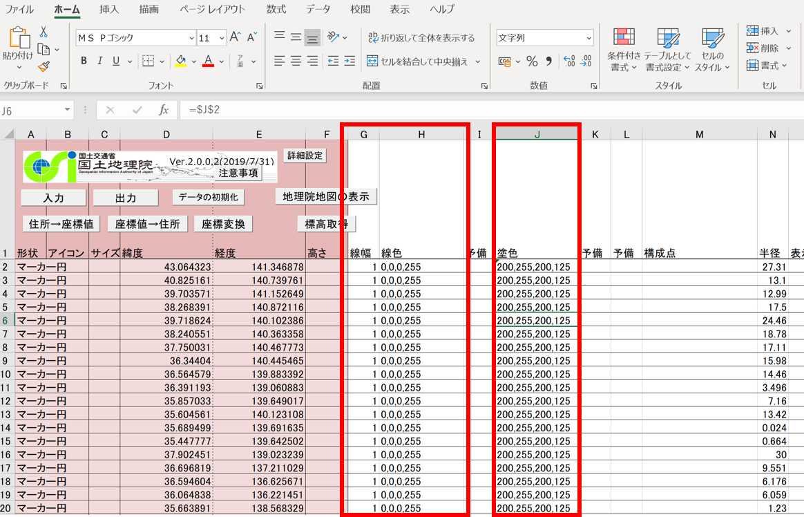Click セルを結合して中央揃え merge button
The width and height of the screenshot is (804, 517).
(x=417, y=62)
